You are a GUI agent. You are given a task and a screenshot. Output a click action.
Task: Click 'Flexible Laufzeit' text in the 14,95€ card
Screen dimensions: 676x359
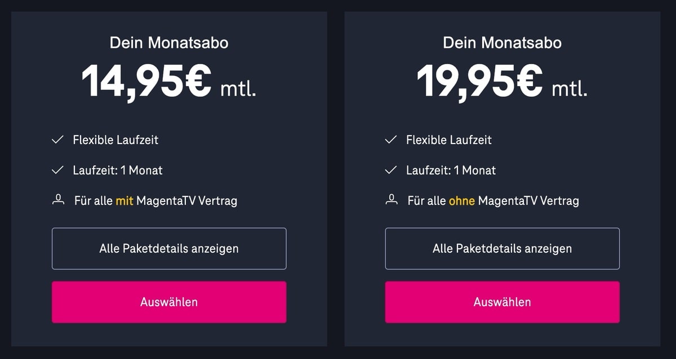tap(115, 140)
